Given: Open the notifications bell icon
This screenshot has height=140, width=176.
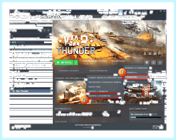Looking at the screenshot, I should pos(126,11).
